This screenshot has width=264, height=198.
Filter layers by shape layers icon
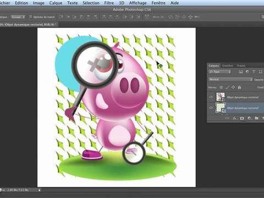(261, 71)
